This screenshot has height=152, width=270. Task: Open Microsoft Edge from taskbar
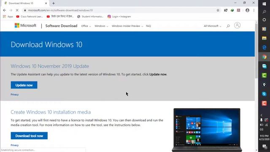(264, 47)
